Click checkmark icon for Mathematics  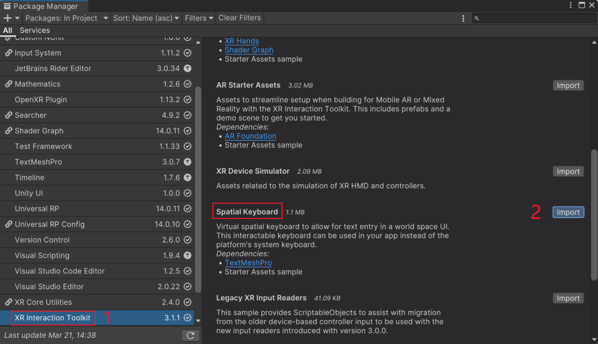pos(188,84)
